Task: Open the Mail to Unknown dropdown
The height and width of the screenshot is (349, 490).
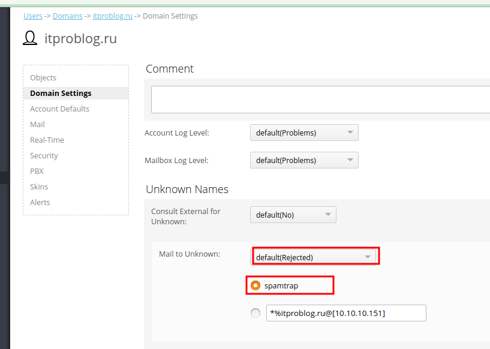Action: 314,257
